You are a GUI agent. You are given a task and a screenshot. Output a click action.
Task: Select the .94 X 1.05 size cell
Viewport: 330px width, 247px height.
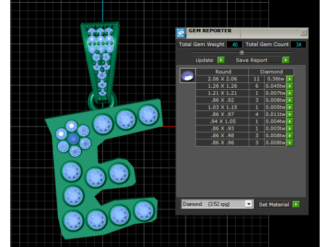(x=222, y=121)
